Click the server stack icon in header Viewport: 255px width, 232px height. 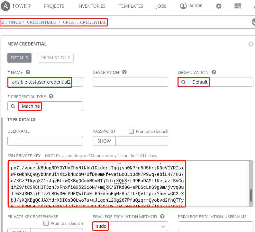(x=238, y=6)
